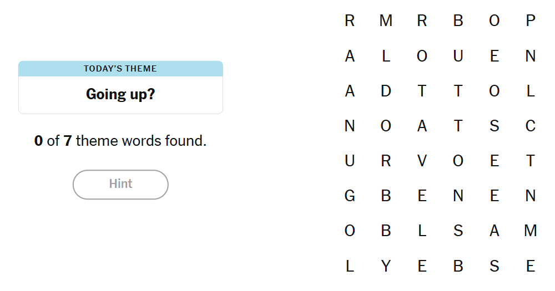Pick the letter M directly right of A
The height and width of the screenshot is (291, 555).
point(531,231)
